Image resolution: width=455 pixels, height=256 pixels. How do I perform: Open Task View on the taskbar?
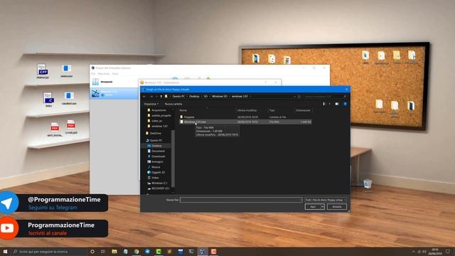point(103,251)
